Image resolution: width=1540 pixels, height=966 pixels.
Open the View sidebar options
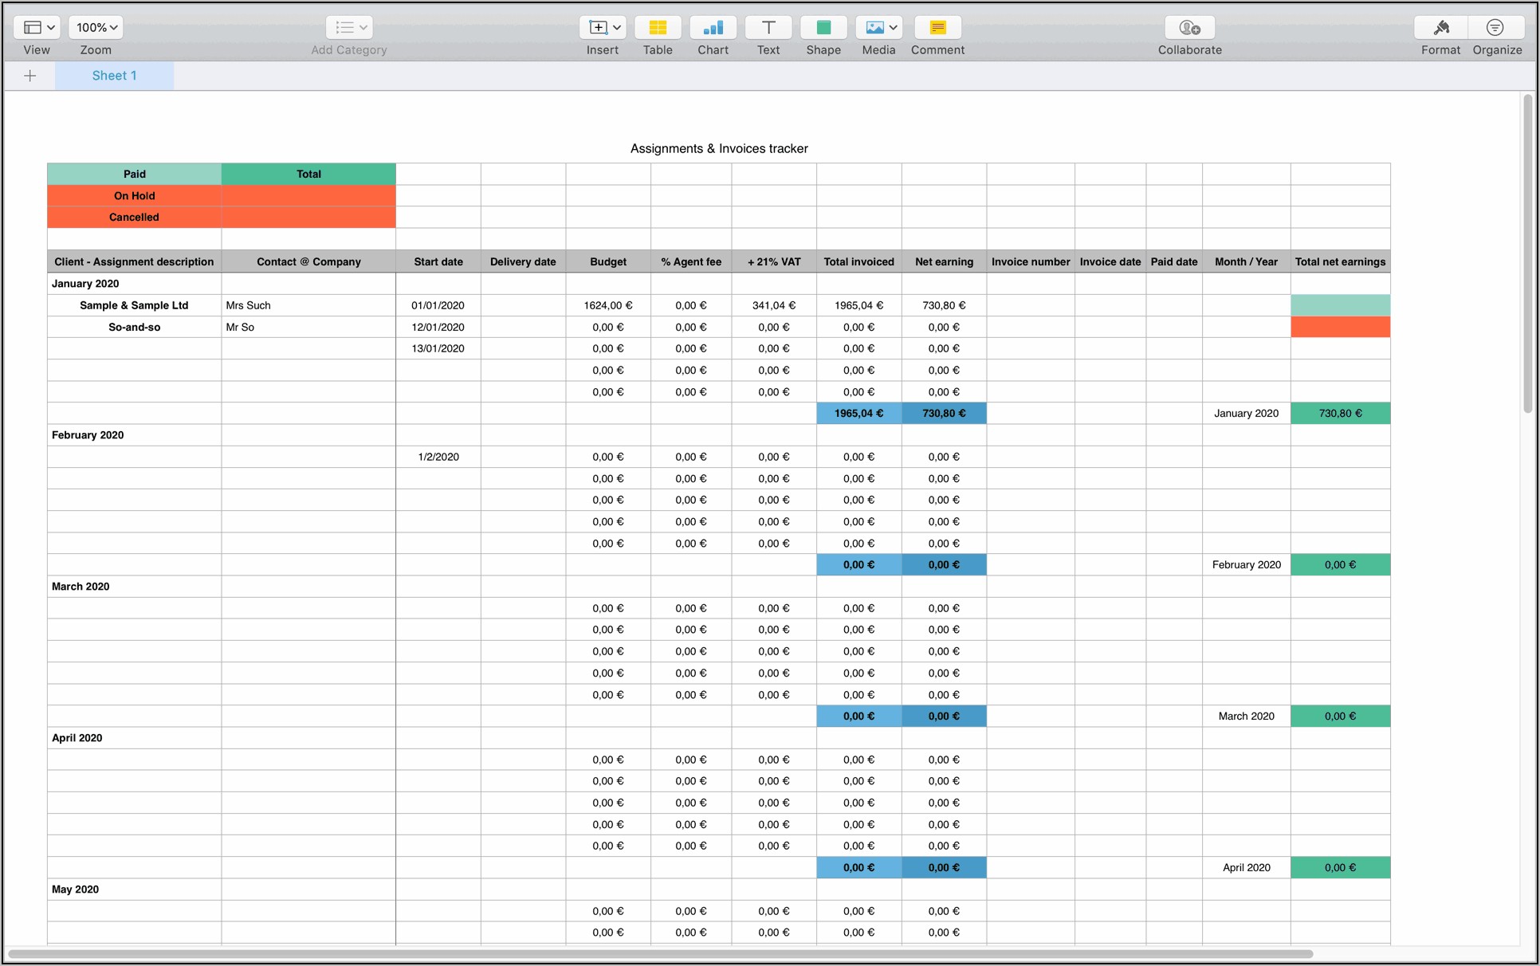pos(38,28)
